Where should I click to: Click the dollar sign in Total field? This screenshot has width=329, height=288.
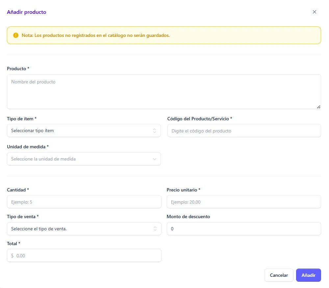click(x=12, y=256)
